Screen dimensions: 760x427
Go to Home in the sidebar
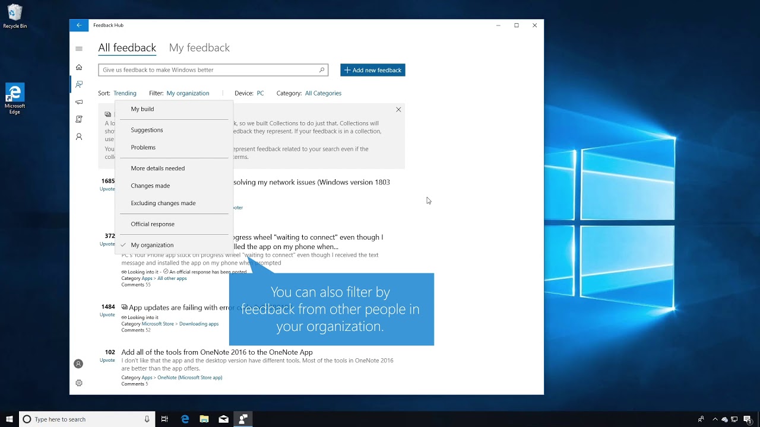[79, 67]
